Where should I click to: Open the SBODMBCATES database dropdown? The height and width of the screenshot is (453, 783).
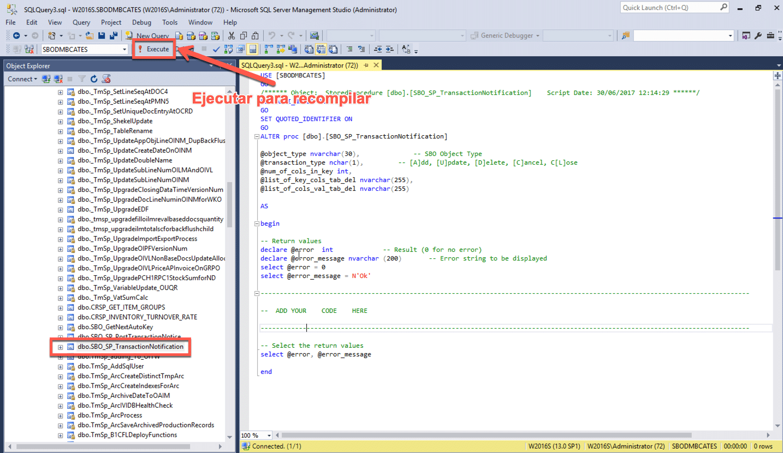click(x=124, y=49)
